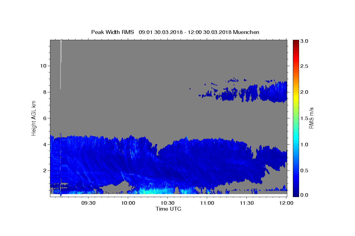The width and height of the screenshot is (355, 236).
Task: Click the colorbar value 2.5
Action: [x=305, y=66]
